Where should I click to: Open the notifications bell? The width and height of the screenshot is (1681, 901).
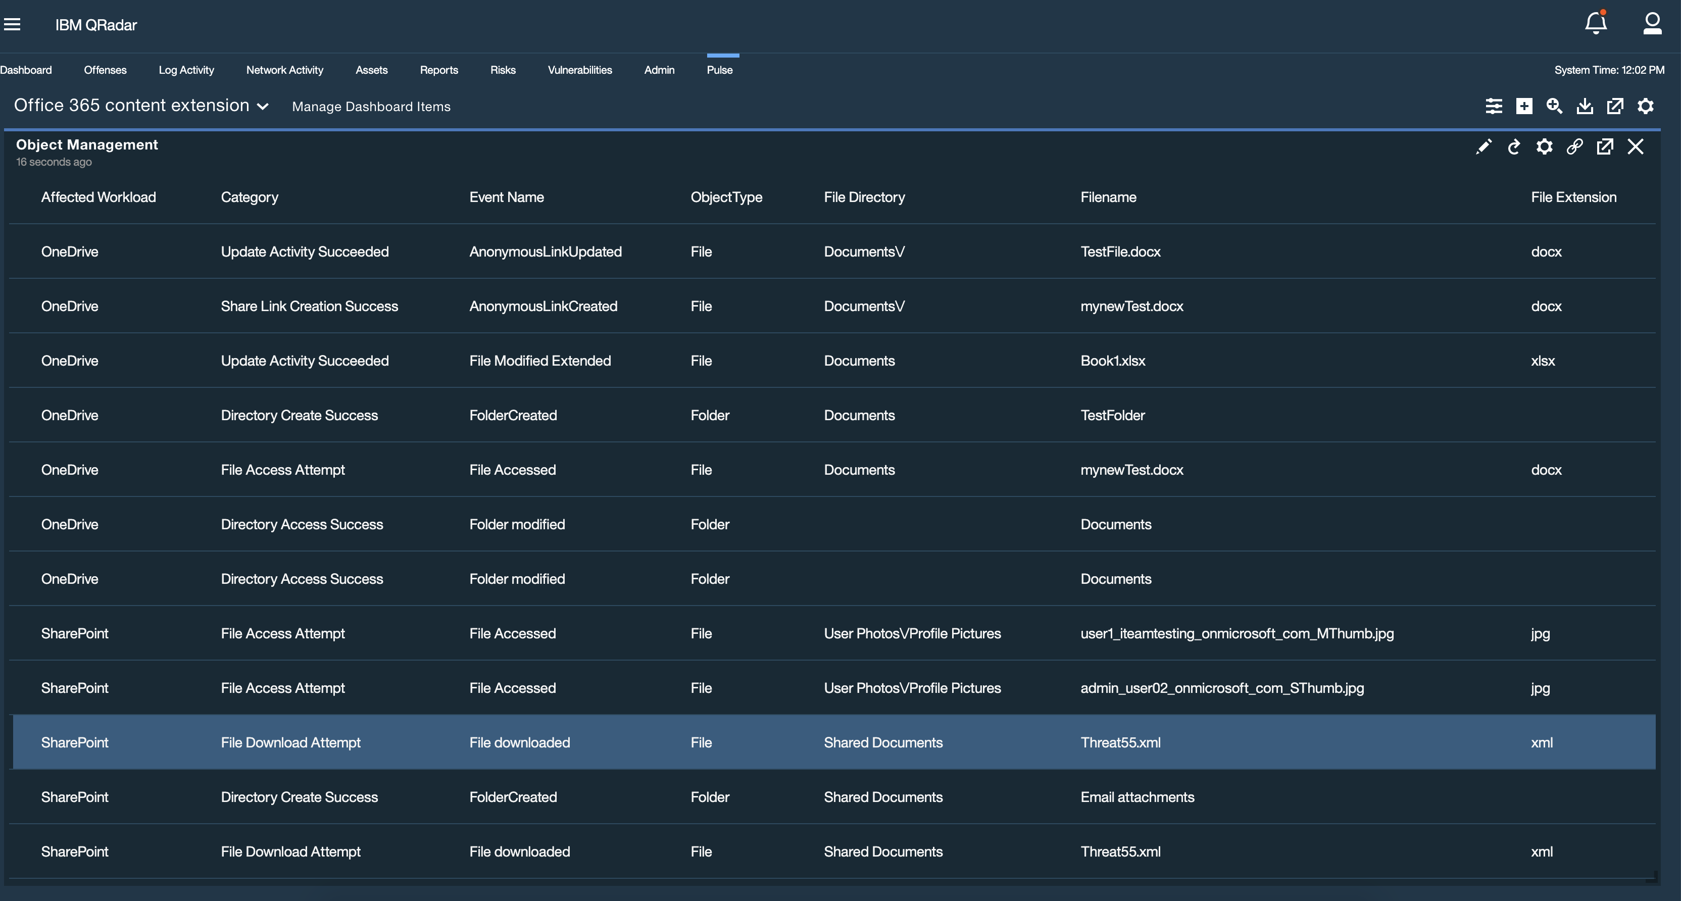1596,24
